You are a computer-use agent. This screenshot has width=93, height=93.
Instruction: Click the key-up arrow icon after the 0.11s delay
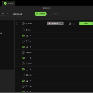[x=27, y=47]
